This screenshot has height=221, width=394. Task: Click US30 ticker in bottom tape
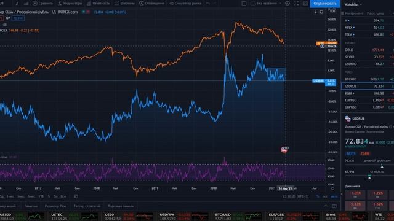pos(129,217)
